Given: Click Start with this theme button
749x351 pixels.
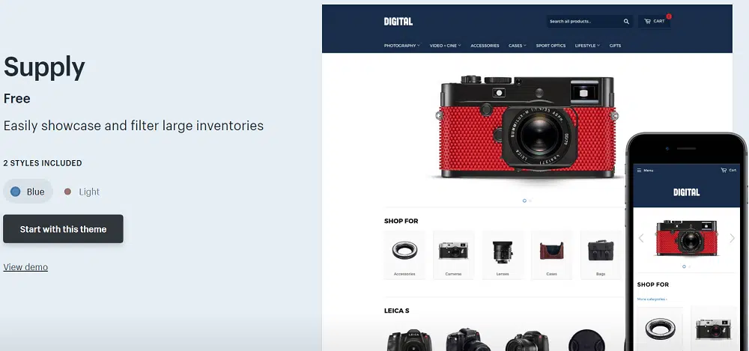Looking at the screenshot, I should coord(63,229).
